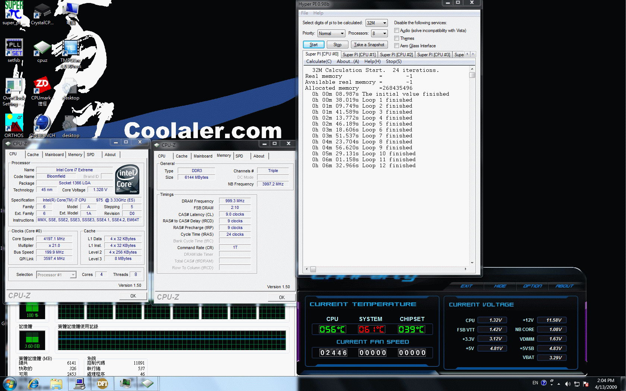The height and width of the screenshot is (391, 626).
Task: Click the Start button in Hyper PI
Action: tap(314, 45)
